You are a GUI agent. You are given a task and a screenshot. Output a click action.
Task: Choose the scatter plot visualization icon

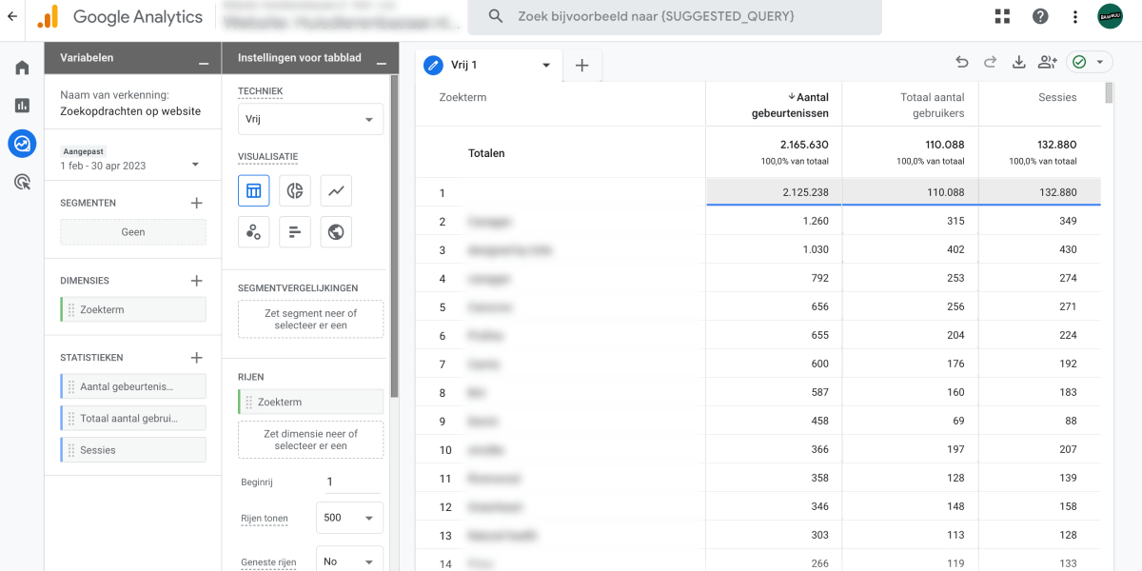254,231
